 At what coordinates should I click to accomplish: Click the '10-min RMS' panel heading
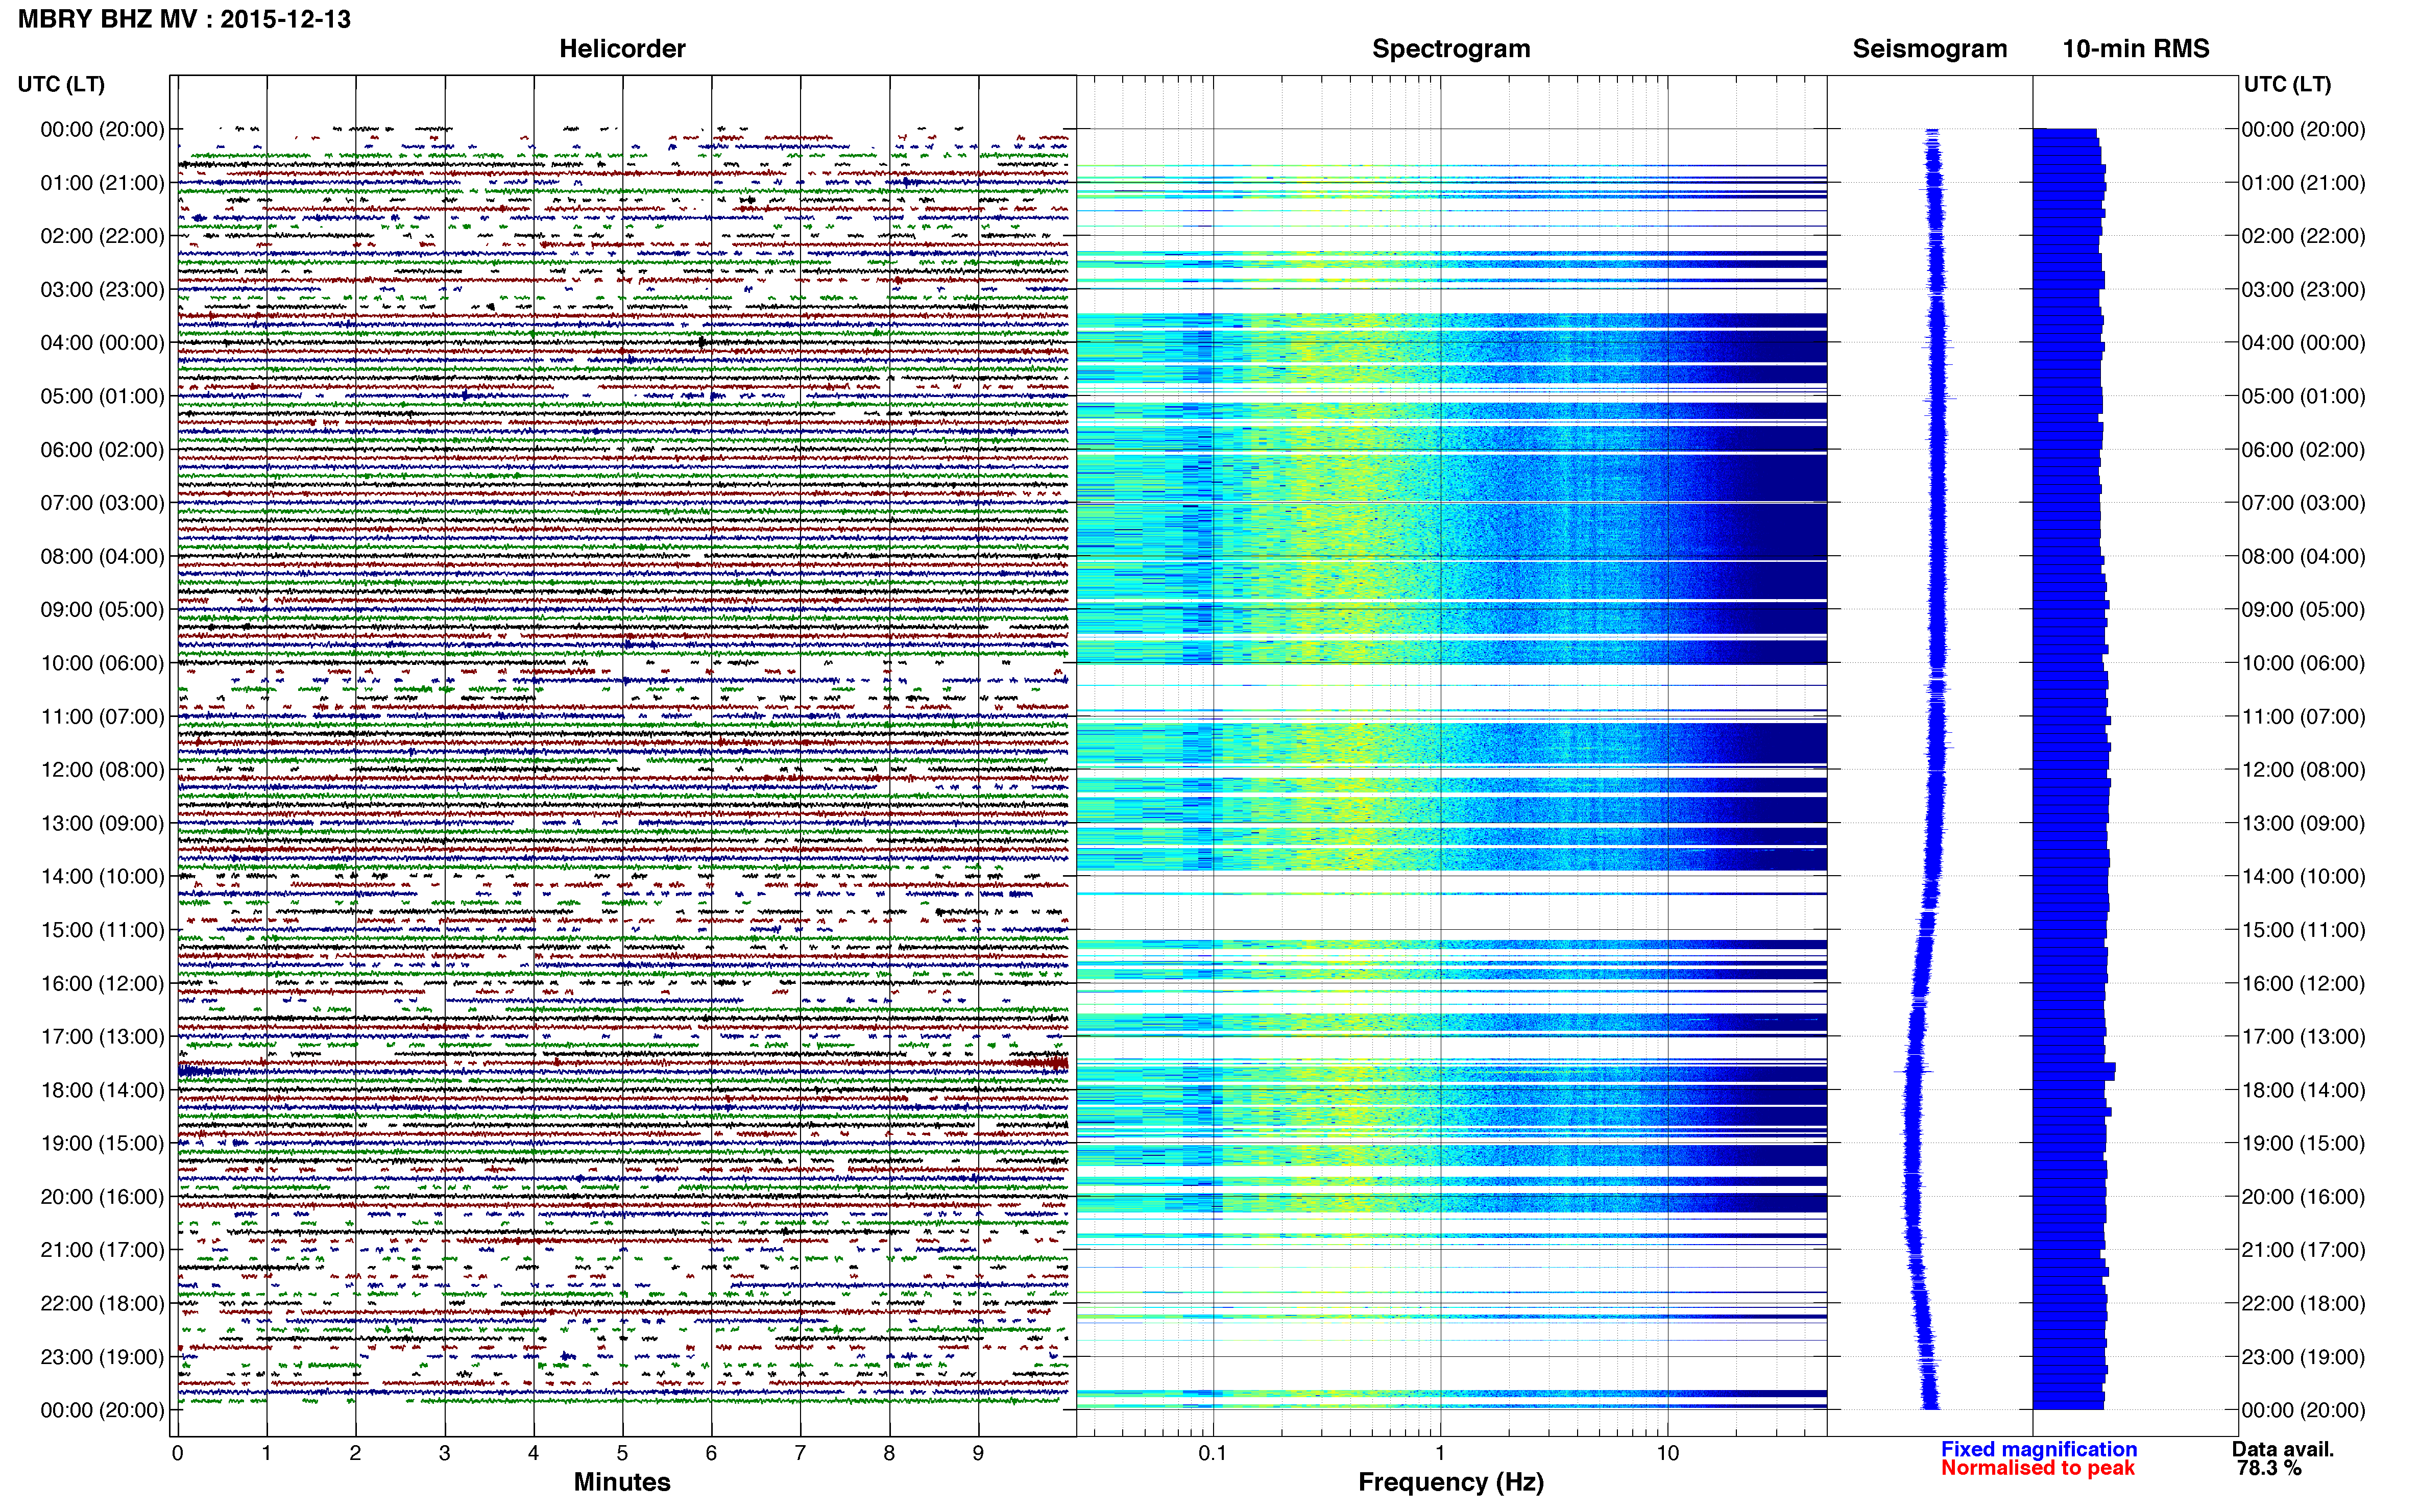coord(2136,48)
